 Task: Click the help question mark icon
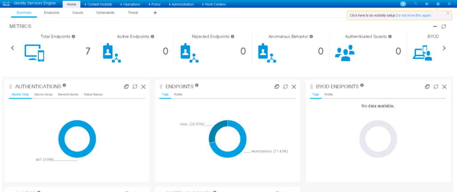(x=427, y=4)
